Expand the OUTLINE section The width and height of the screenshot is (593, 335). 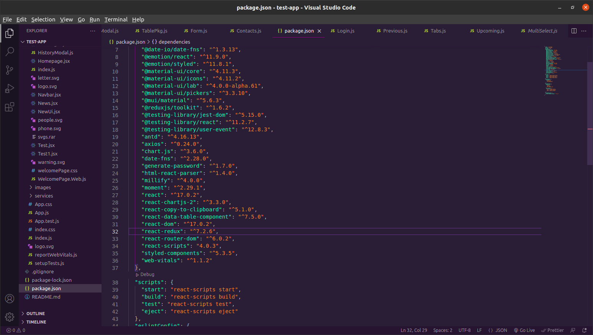point(36,314)
